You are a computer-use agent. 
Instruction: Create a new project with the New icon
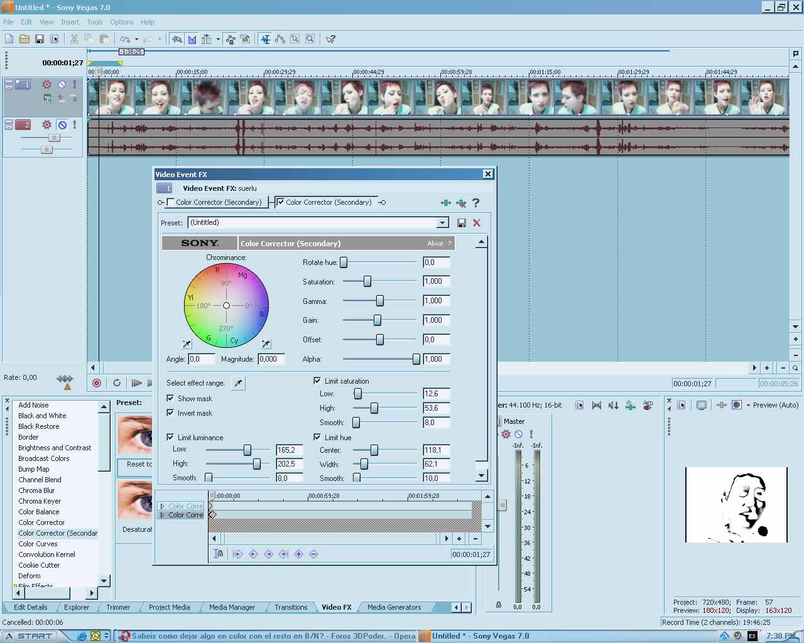[x=9, y=39]
